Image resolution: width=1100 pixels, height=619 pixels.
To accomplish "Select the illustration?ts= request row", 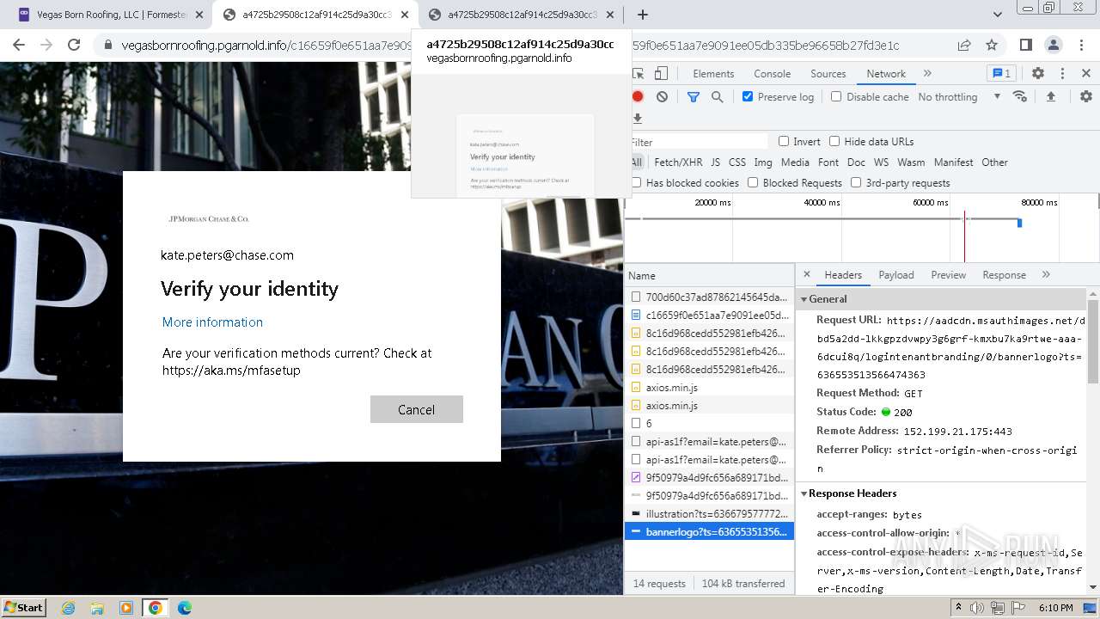I will [x=709, y=513].
